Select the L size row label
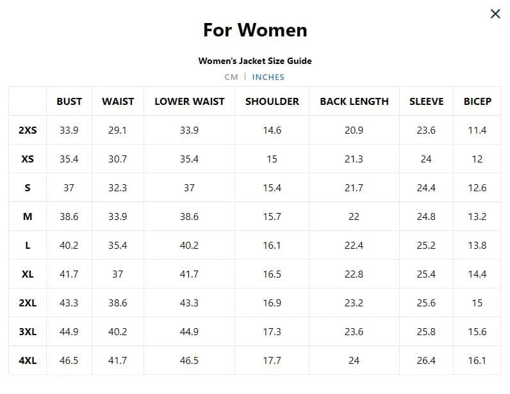 [x=28, y=246]
